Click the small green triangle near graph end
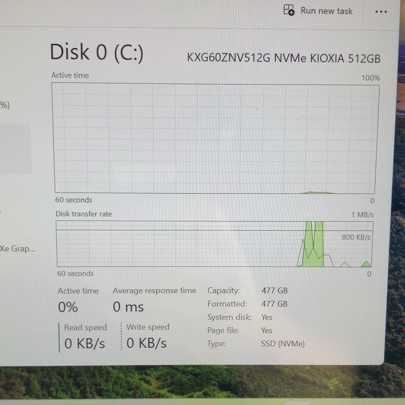Image resolution: width=405 pixels, height=405 pixels. pyautogui.click(x=366, y=264)
